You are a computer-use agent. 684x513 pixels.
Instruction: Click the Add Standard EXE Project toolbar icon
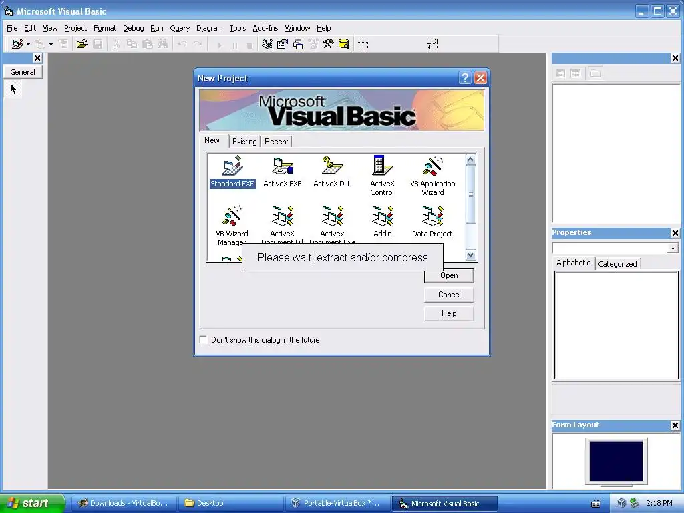coord(17,44)
